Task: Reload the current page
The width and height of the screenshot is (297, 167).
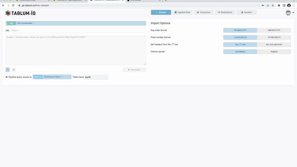Action: (13, 6)
